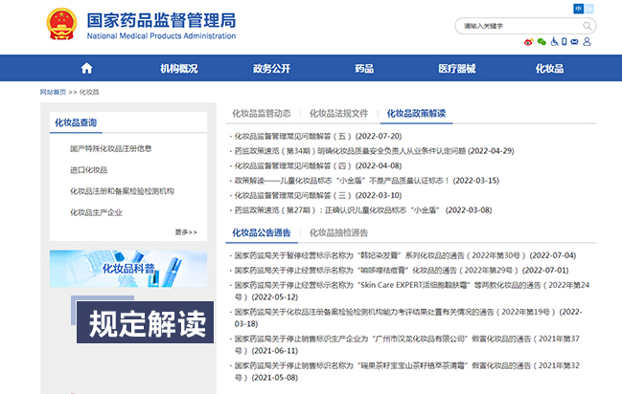Switch to the 化妆品监管动态 tab
This screenshot has height=394, width=622.
click(x=262, y=114)
